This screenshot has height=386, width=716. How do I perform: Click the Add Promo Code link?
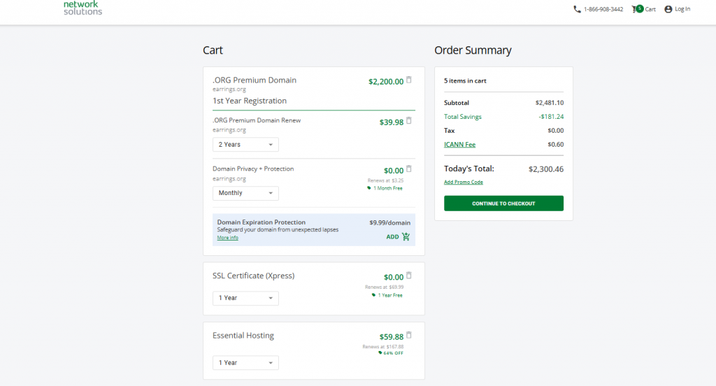pos(463,183)
